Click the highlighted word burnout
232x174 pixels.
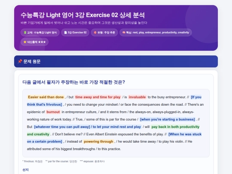tap(53, 112)
